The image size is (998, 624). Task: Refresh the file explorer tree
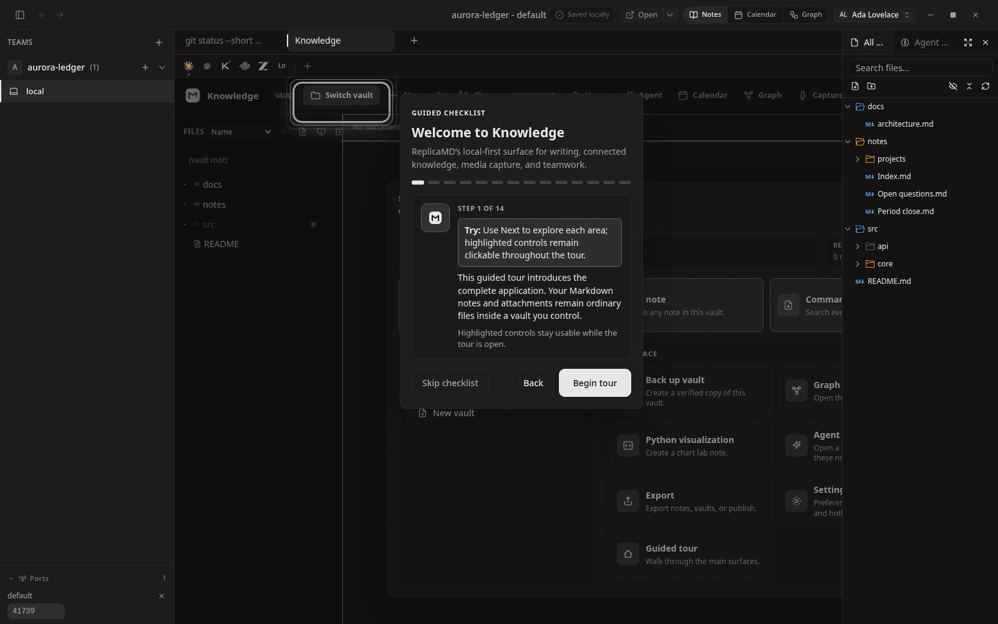986,86
